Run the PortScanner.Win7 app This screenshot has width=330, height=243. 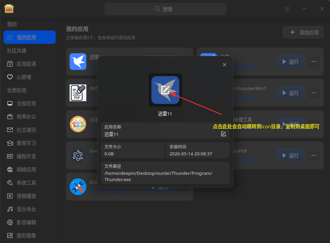(x=291, y=93)
